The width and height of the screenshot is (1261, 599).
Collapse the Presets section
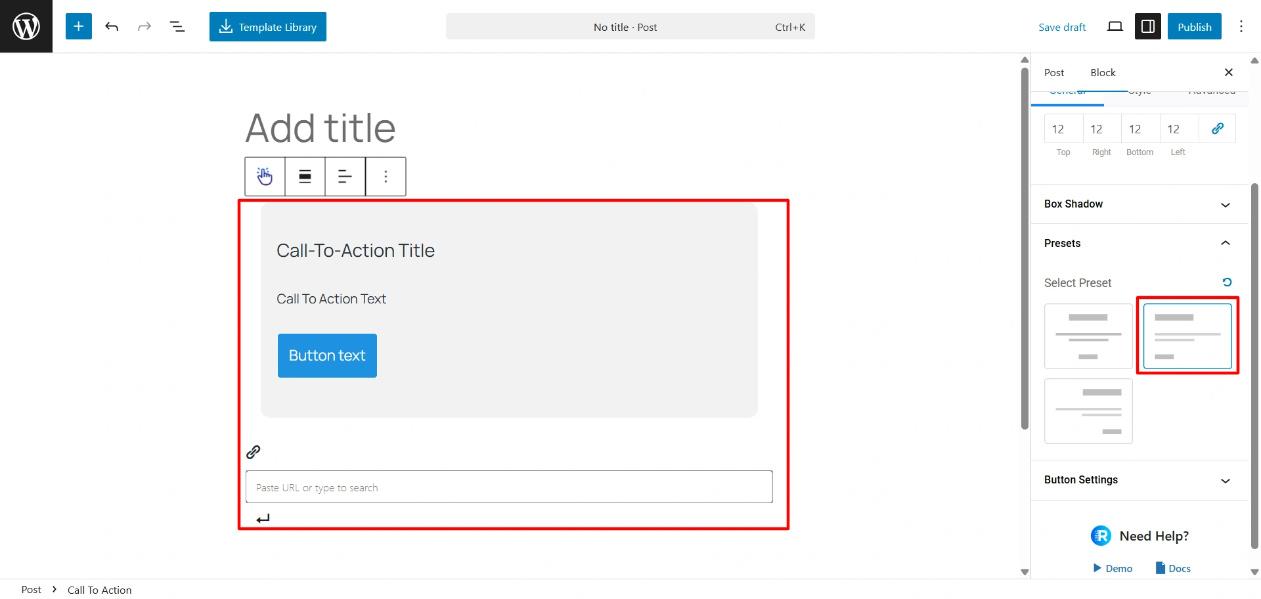1139,243
